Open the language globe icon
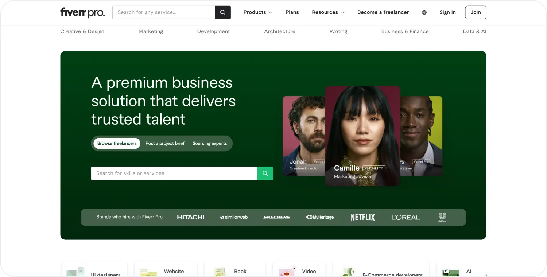Screen dimensions: 547x277 click(x=424, y=12)
